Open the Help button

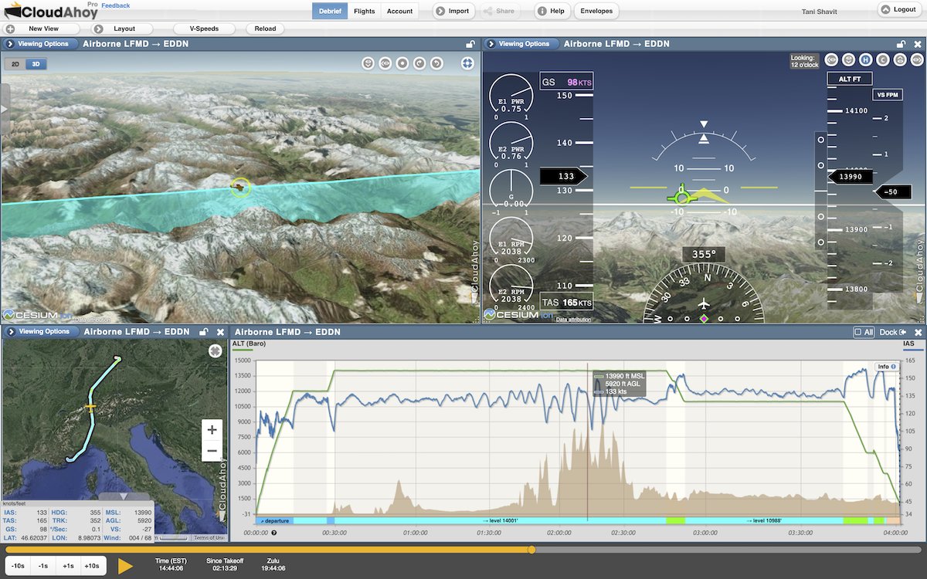coord(552,11)
